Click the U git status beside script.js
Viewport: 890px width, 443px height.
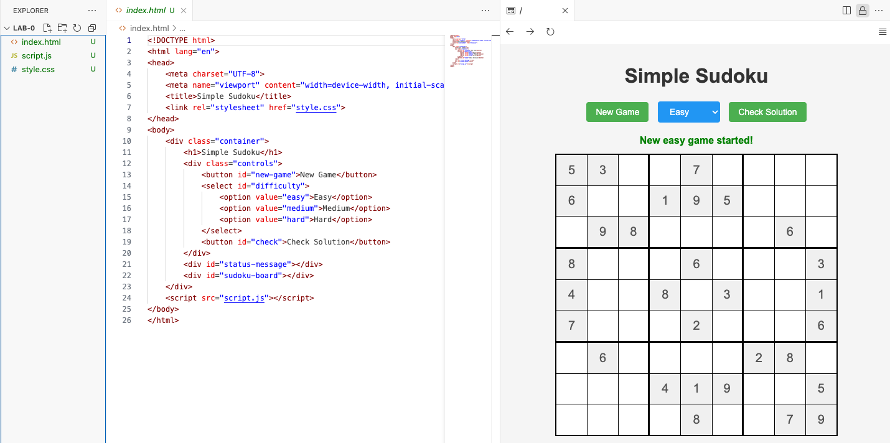(93, 56)
